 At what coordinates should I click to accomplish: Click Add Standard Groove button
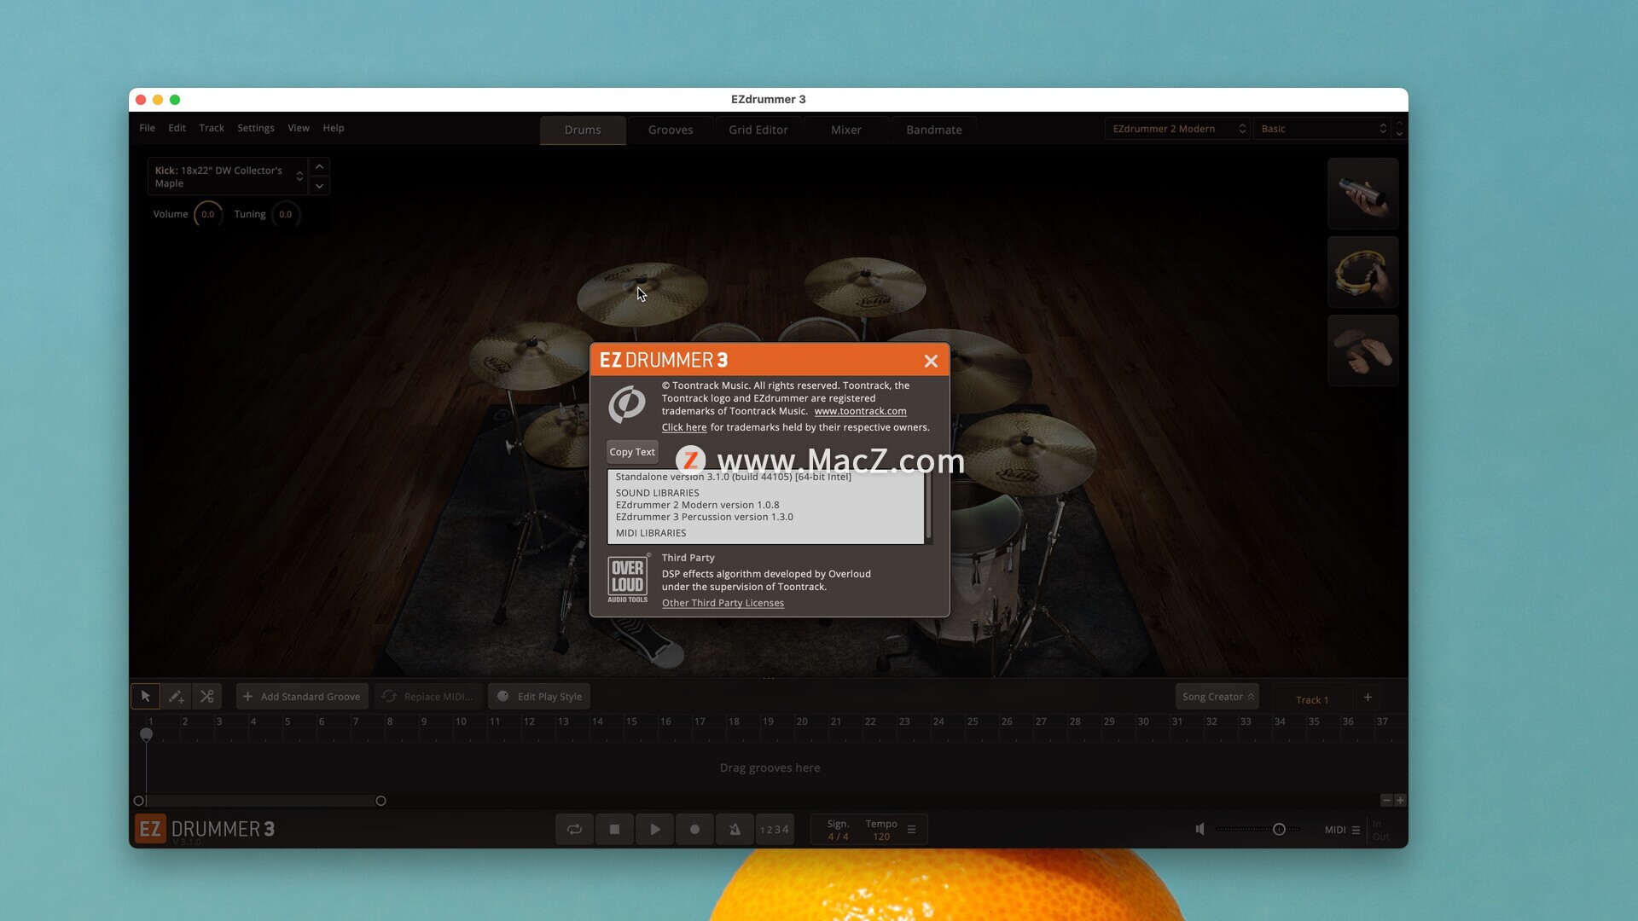tap(302, 697)
